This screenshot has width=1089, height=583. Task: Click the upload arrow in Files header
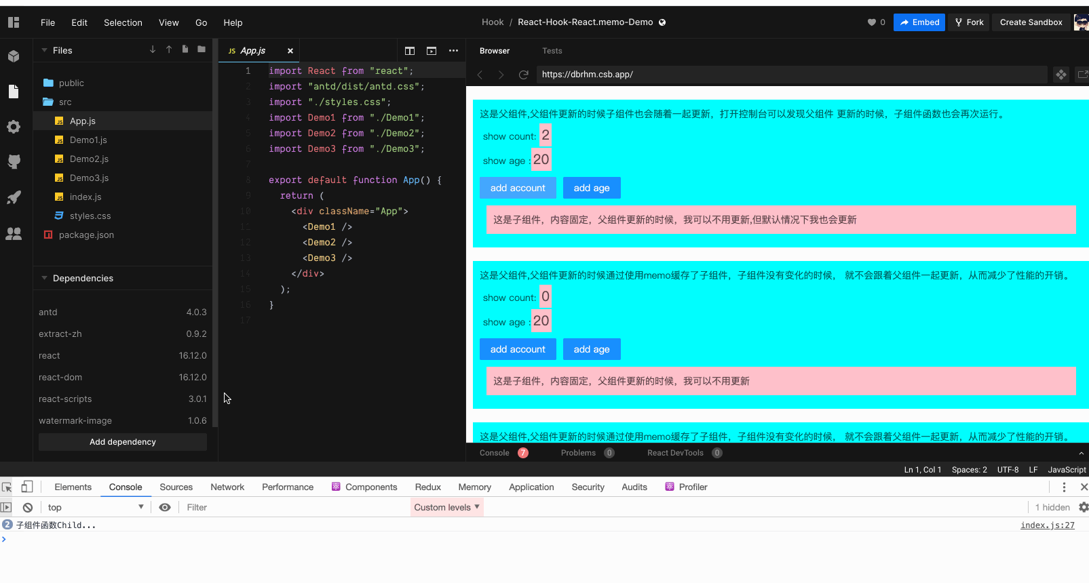(x=169, y=49)
